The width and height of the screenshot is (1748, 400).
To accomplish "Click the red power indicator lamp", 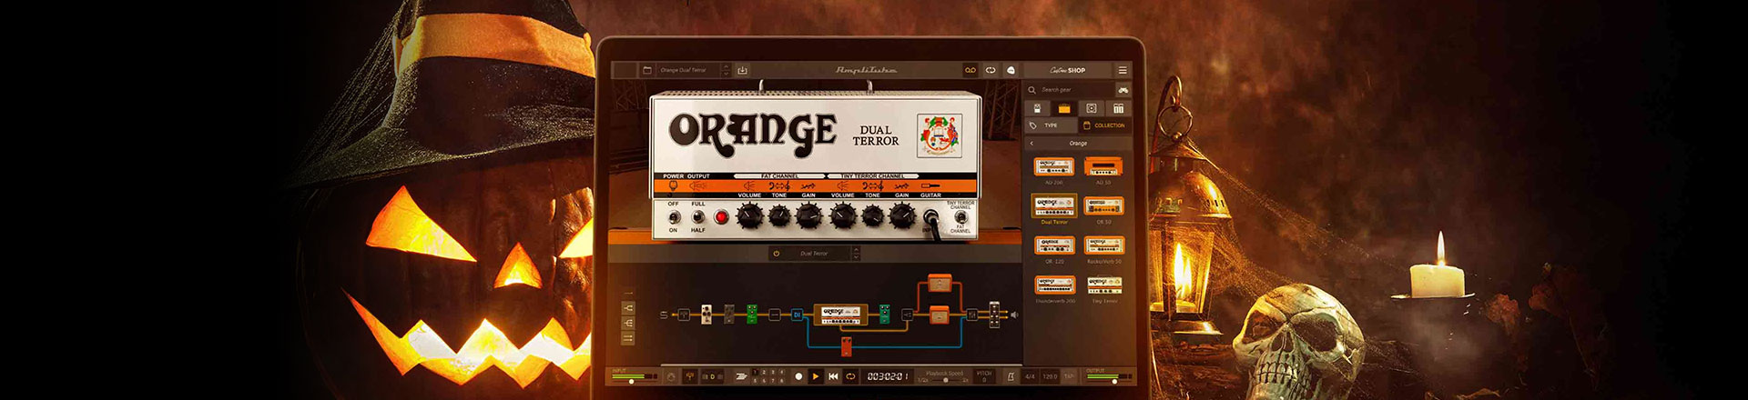I will [721, 217].
